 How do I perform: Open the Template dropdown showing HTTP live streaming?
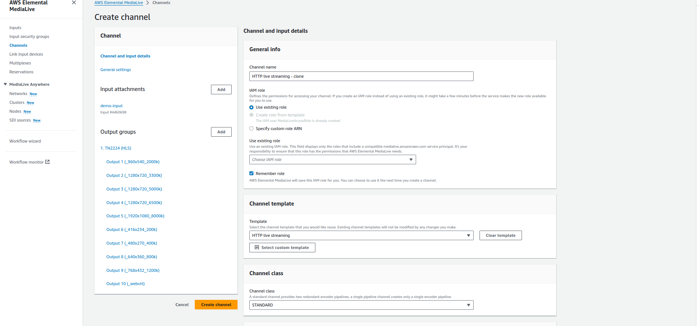[361, 235]
